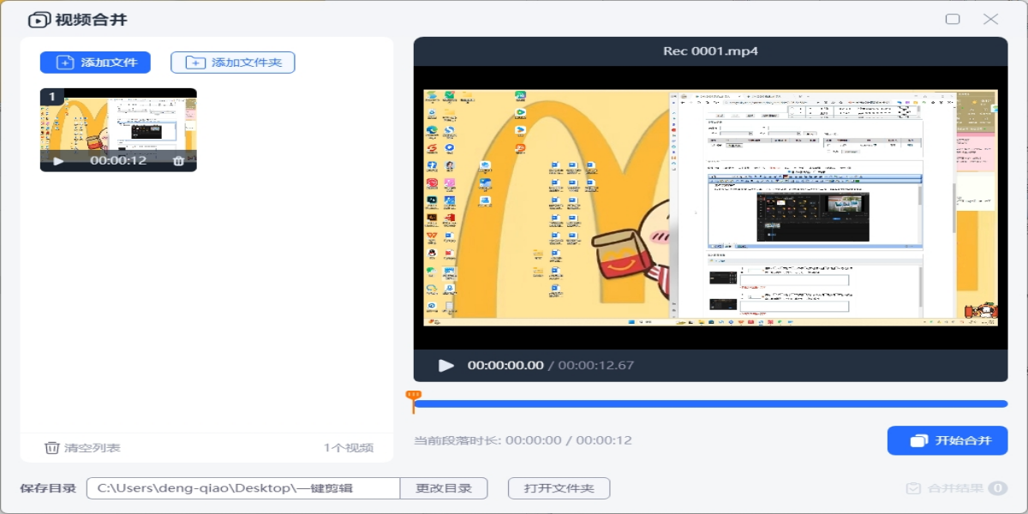
Task: Click the checkbox icon beside 合并结果
Action: point(913,488)
